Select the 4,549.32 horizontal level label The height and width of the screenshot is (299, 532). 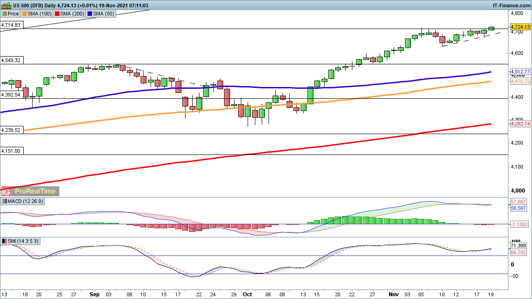coord(11,60)
